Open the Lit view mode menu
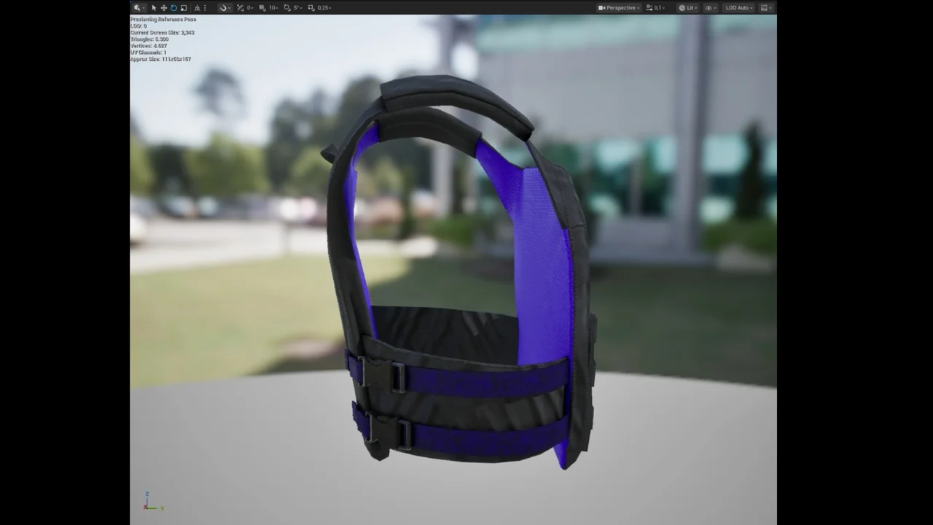The width and height of the screenshot is (933, 525). [687, 8]
